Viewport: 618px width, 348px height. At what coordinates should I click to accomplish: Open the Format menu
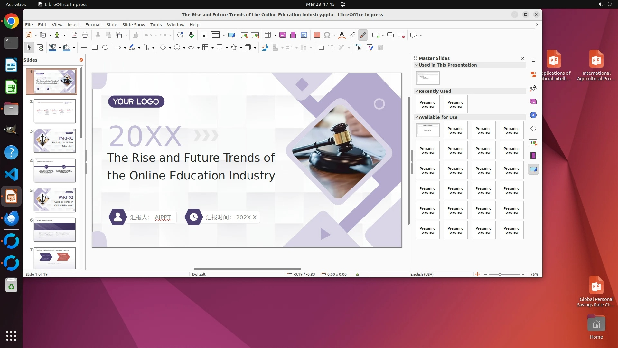click(93, 25)
